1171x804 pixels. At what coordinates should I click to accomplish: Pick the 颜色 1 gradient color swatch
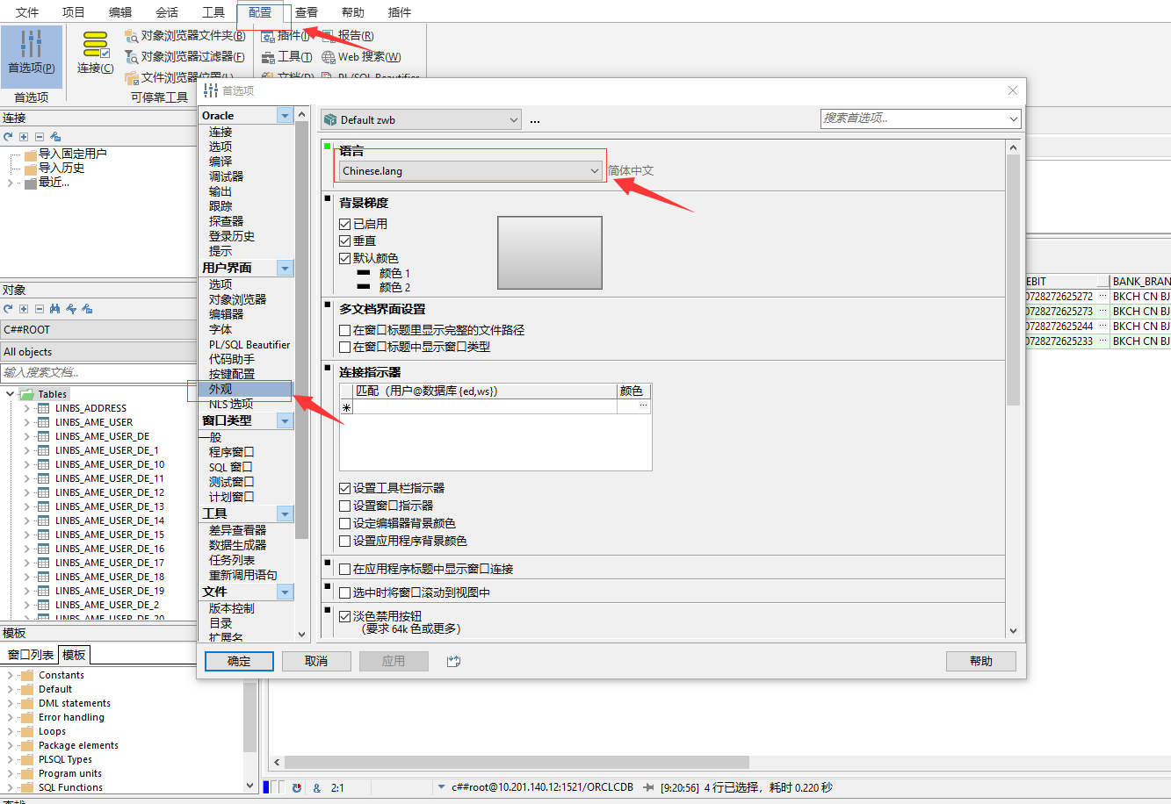click(364, 274)
